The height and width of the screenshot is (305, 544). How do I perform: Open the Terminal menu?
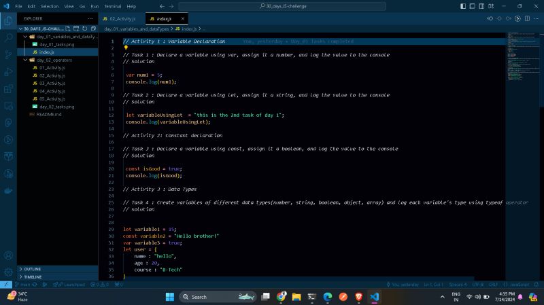(x=113, y=6)
